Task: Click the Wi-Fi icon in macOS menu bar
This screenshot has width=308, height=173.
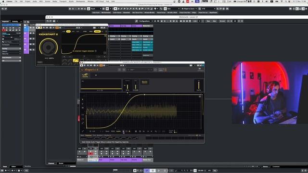Action: tap(281, 1)
